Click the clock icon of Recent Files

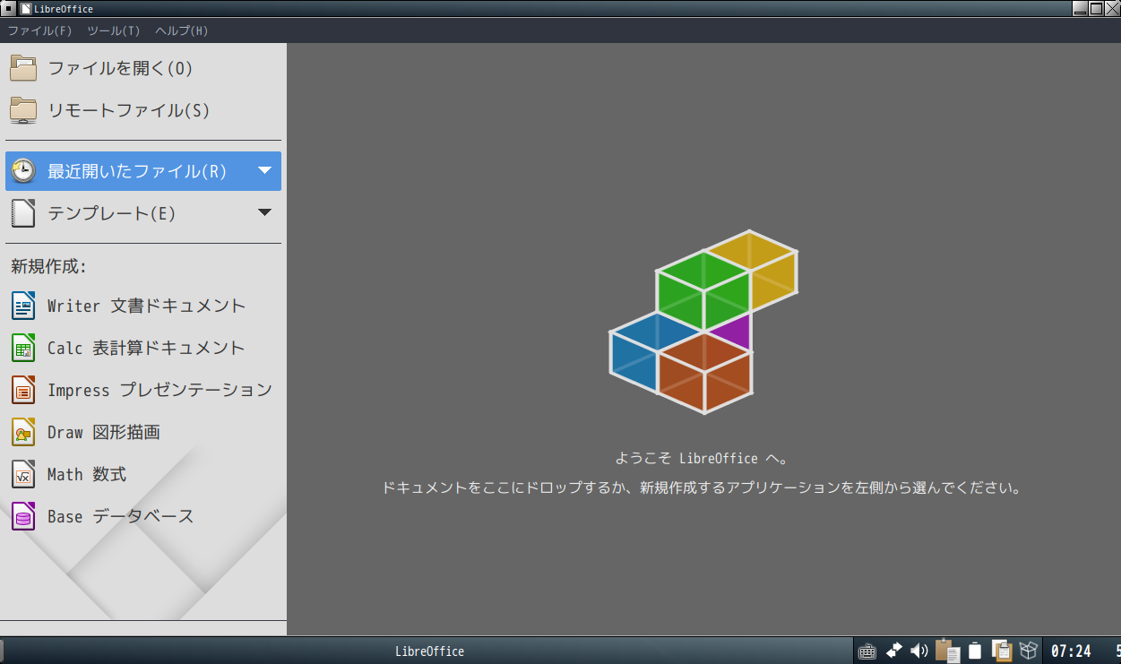(23, 171)
